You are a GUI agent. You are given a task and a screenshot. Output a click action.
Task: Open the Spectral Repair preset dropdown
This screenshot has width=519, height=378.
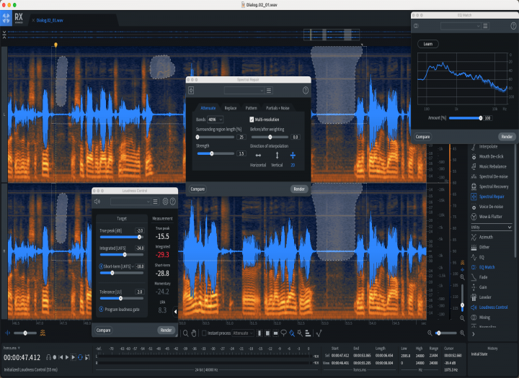(x=244, y=90)
